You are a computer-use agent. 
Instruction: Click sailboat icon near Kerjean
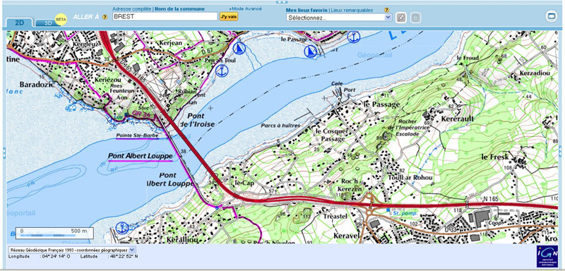[239, 48]
